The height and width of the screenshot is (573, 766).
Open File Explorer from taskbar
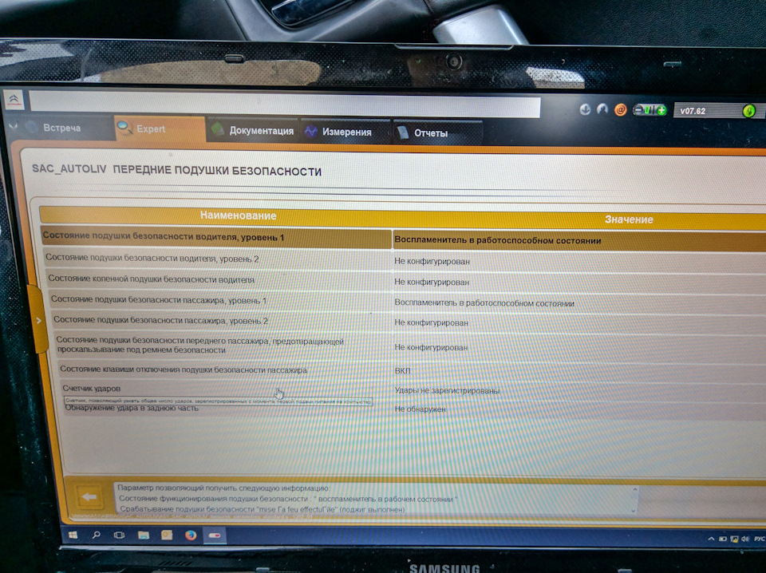[143, 535]
